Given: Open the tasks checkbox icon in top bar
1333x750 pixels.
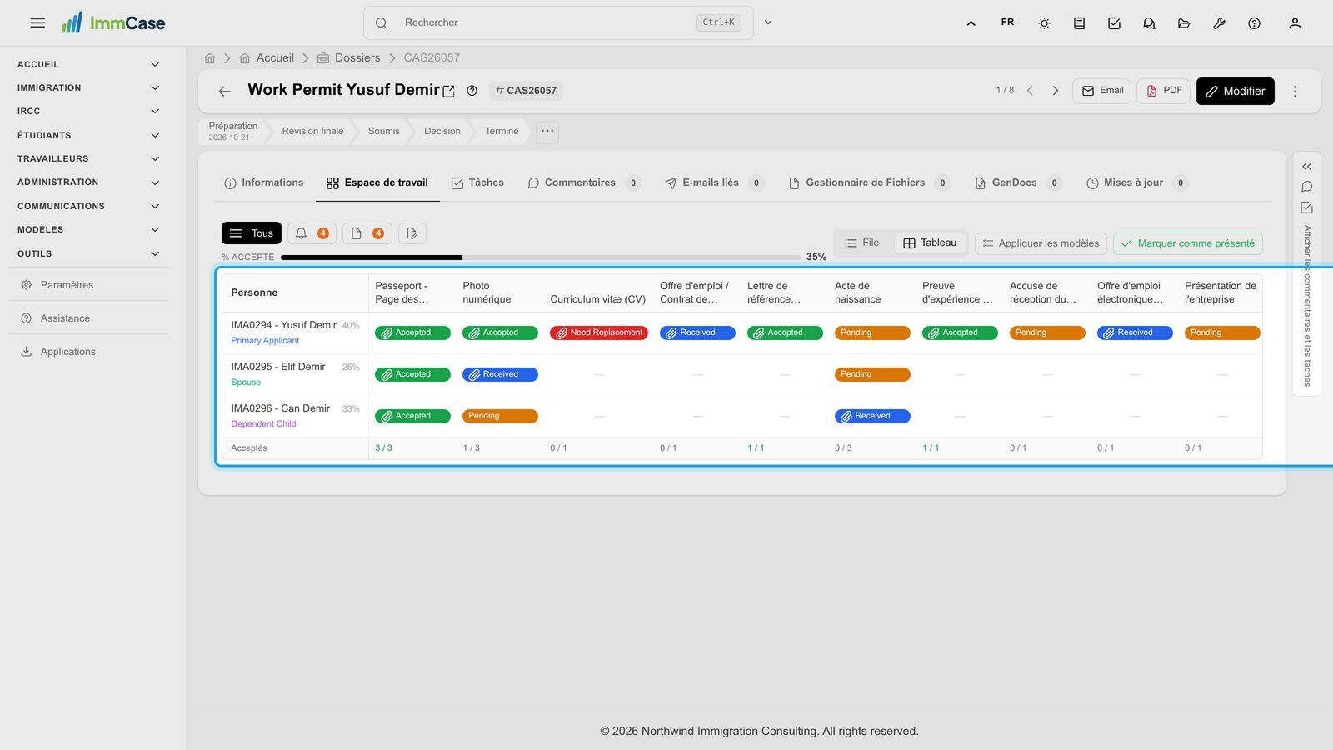Looking at the screenshot, I should coord(1114,23).
